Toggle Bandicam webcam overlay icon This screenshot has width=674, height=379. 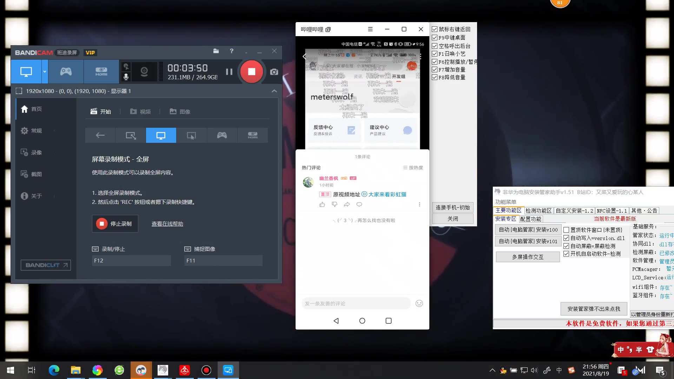144,72
